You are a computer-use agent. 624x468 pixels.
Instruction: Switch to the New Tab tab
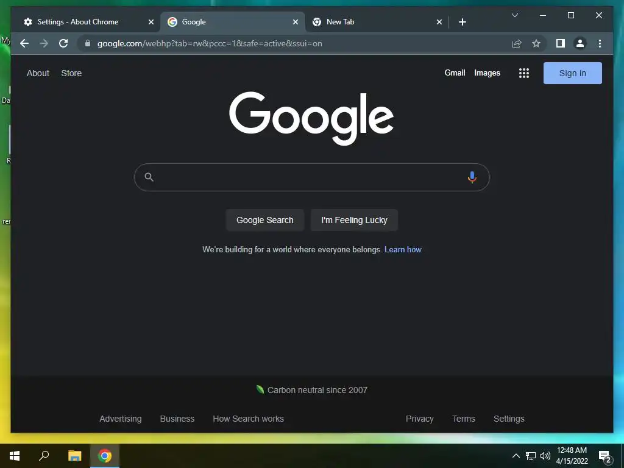(377, 22)
